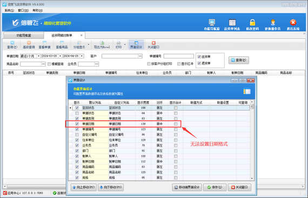Image resolution: width=308 pixels, height=198 pixels.
Task: Click the 界面设计 toolbar icon
Action: 136,43
